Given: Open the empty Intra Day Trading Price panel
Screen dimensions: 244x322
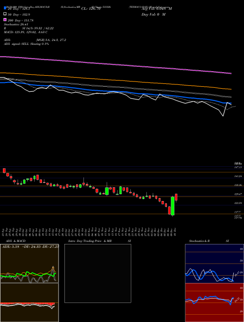Looking at the screenshot, I should click(x=98, y=273).
